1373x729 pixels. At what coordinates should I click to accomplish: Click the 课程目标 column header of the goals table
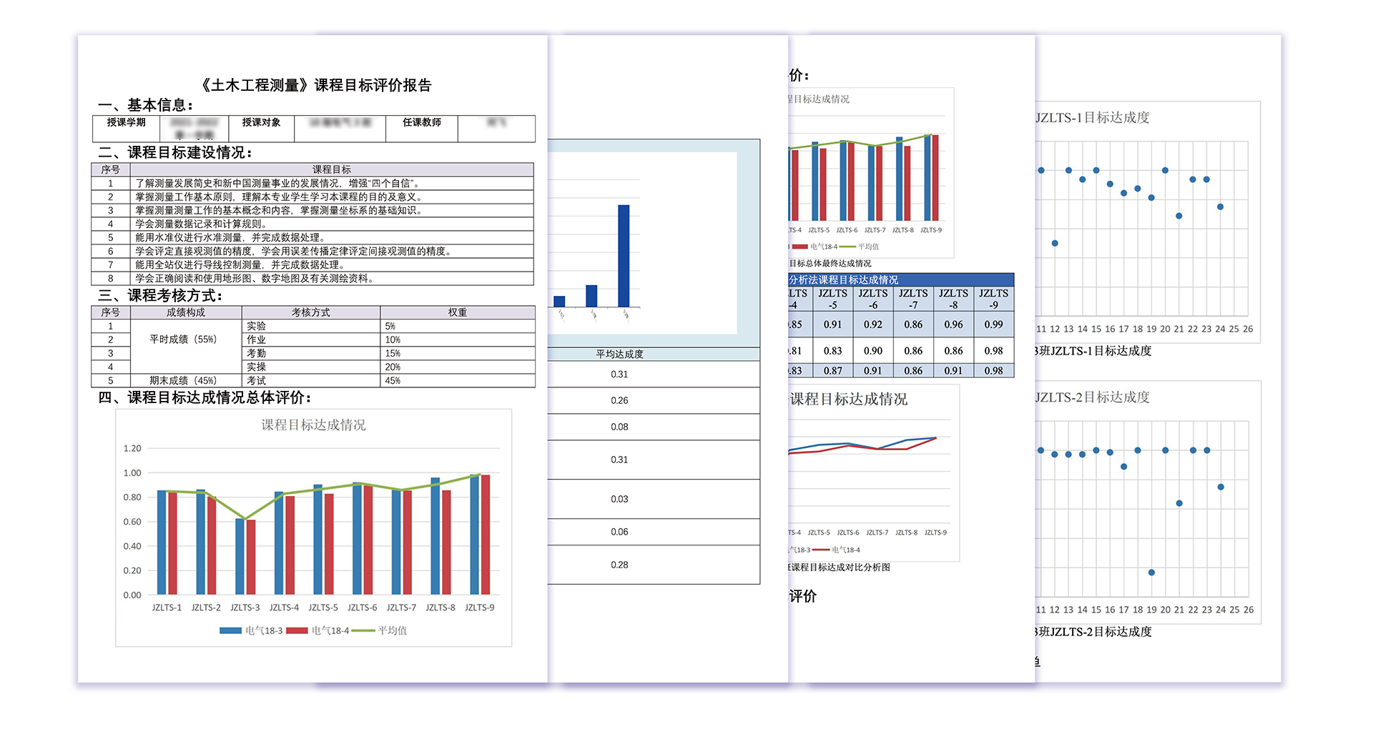332,170
